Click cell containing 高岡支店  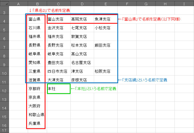coord(82,19)
